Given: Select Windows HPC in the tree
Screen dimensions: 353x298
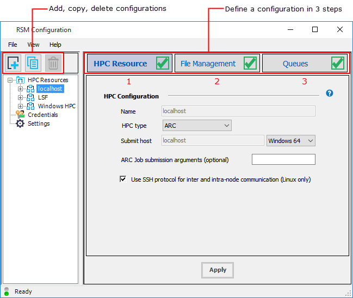Looking at the screenshot, I should coord(57,106).
